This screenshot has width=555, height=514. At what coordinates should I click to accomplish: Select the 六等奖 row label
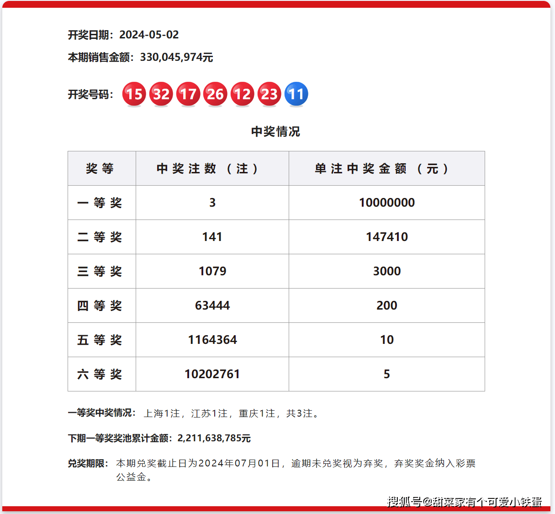pos(100,374)
